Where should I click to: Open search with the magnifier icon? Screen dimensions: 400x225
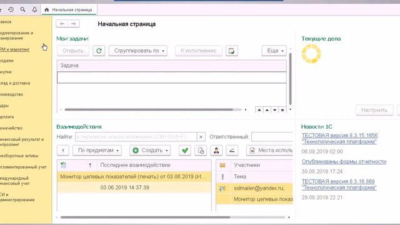point(22,9)
